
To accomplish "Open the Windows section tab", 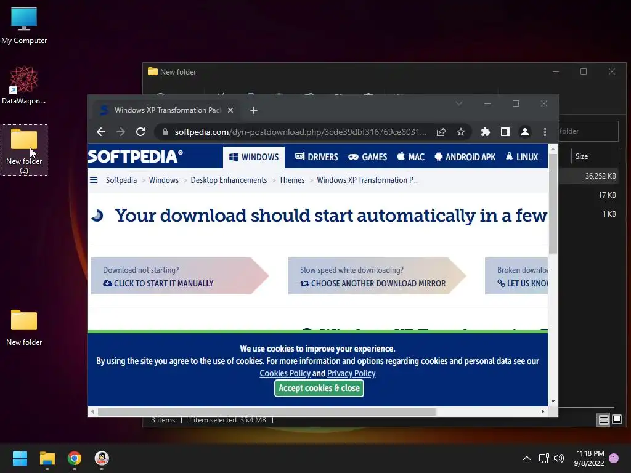I will tap(253, 157).
